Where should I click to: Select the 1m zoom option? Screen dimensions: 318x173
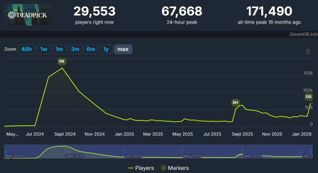(59, 49)
